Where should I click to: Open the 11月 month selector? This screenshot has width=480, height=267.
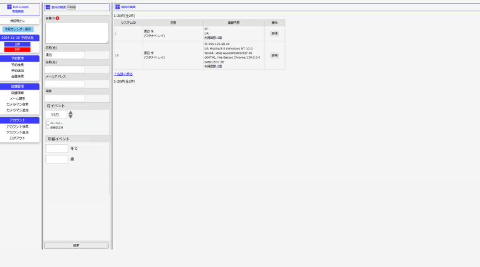click(56, 115)
